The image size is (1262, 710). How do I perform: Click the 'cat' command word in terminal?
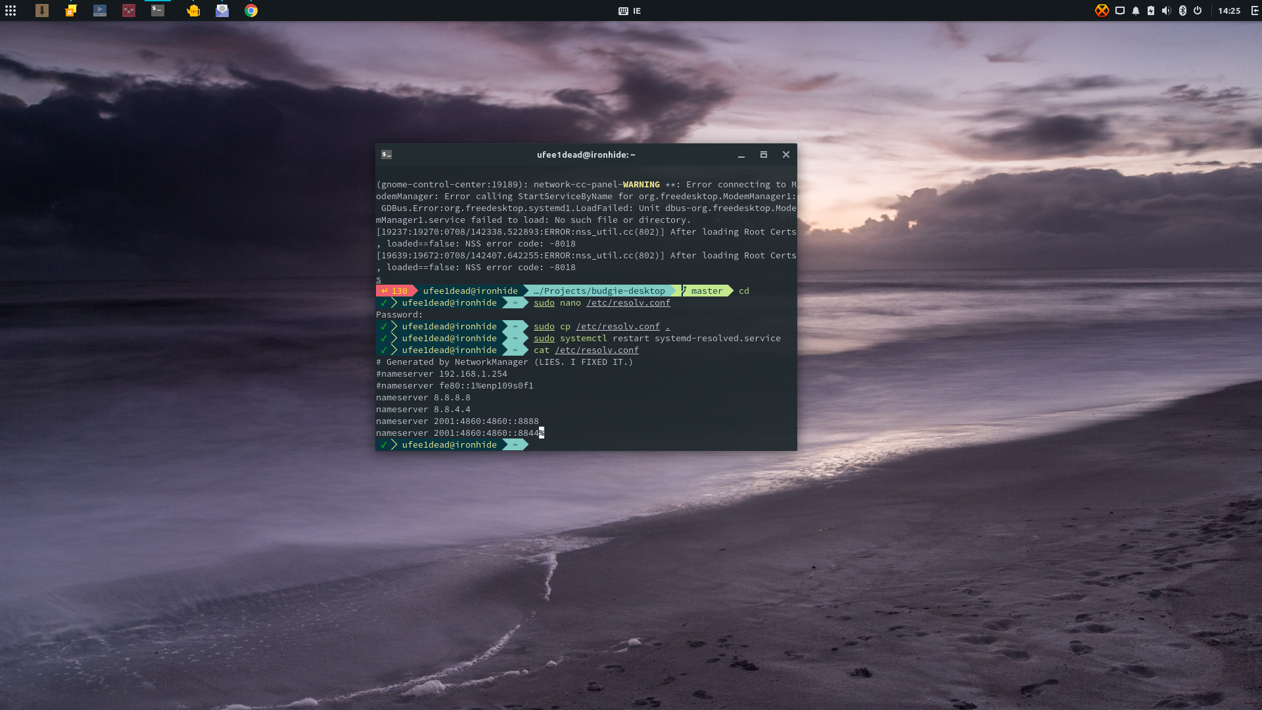[542, 350]
